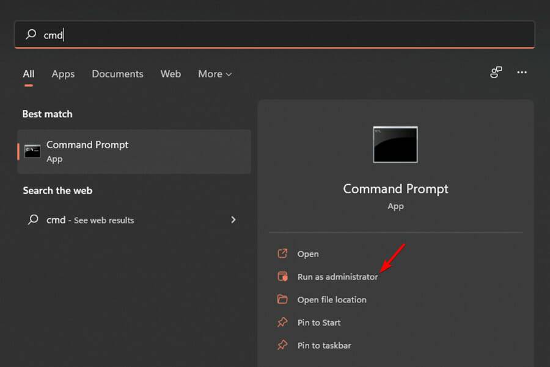Choose Open in the actions list
The image size is (550, 367).
tap(308, 254)
